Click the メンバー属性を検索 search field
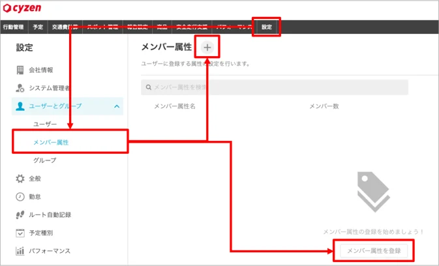The height and width of the screenshot is (266, 439). [x=275, y=87]
